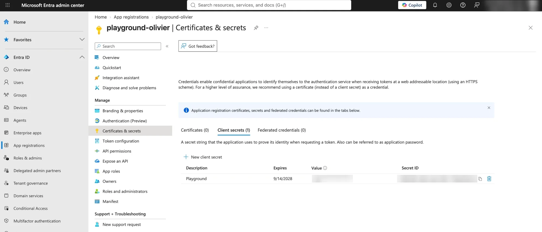
Task: Launch Copilot from the top bar
Action: (412, 5)
